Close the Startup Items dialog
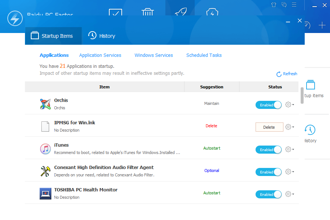This screenshot has width=330, height=220. [x=300, y=21]
